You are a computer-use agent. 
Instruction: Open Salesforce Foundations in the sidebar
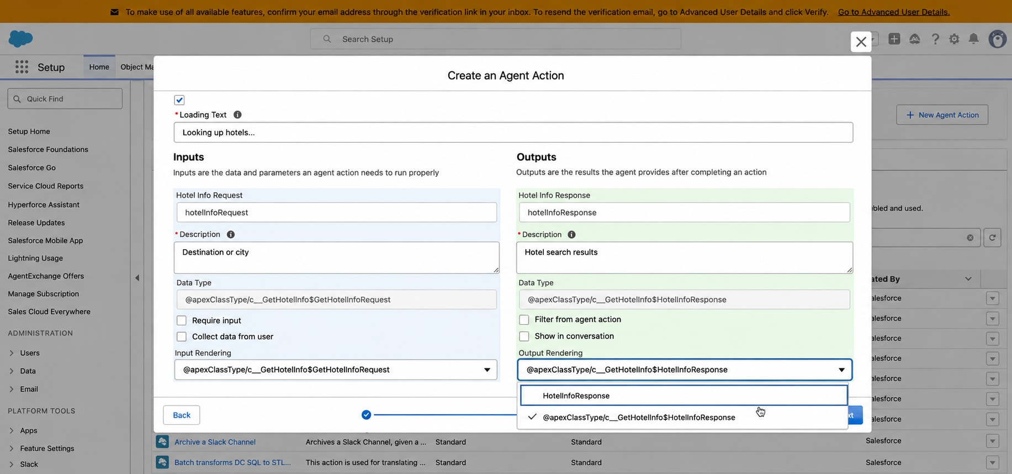[x=48, y=149]
